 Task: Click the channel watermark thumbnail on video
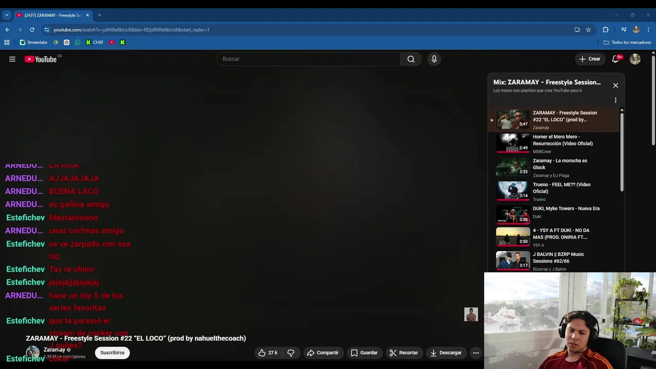(471, 314)
